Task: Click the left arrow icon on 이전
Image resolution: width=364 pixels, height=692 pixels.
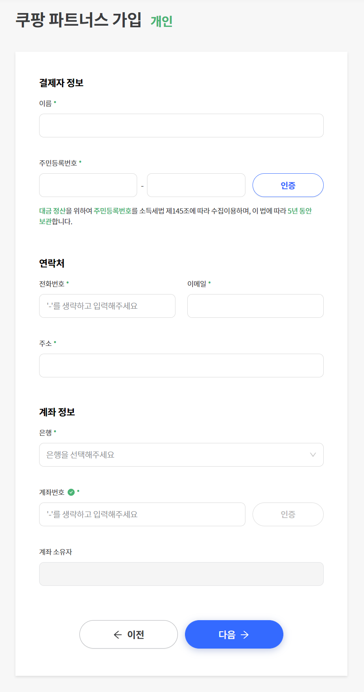Action: click(x=117, y=635)
